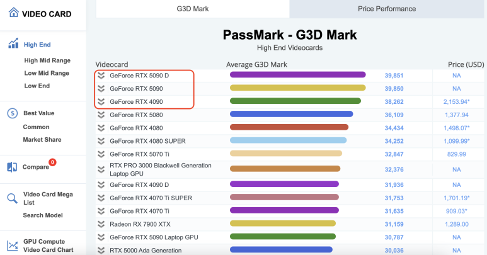Screen dimensions: 487x255
Task: Click the price 1,377.94
Action: 456,115
